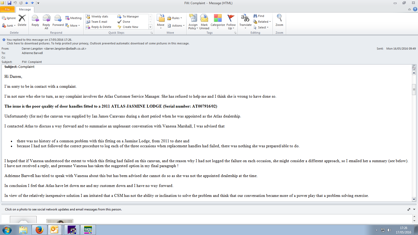Minimize the ribbon with the caret icon
The height and width of the screenshot is (235, 418).
pyautogui.click(x=409, y=9)
